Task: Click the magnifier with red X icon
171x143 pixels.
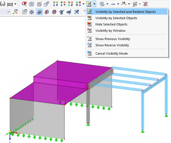Action: (x=24, y=4)
